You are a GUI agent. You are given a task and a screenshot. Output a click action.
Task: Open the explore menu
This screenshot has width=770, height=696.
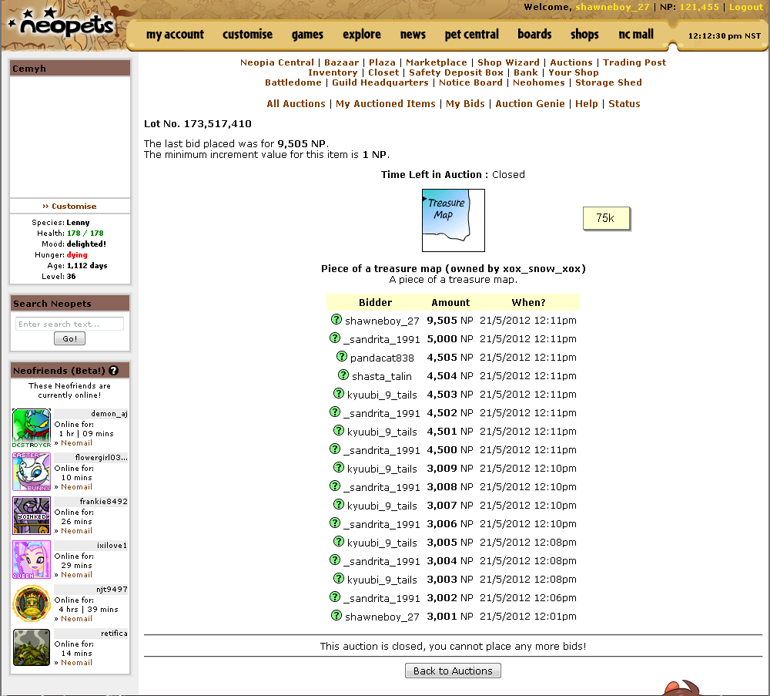pos(362,35)
